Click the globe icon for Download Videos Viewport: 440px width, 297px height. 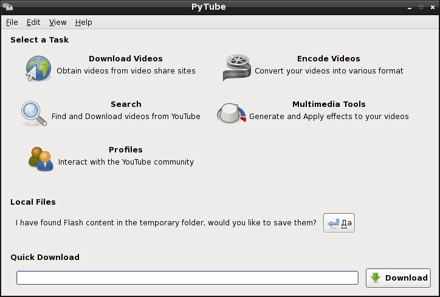[38, 68]
